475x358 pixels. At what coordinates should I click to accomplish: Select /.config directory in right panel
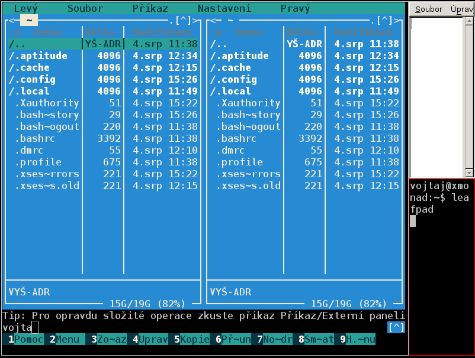(x=305, y=79)
